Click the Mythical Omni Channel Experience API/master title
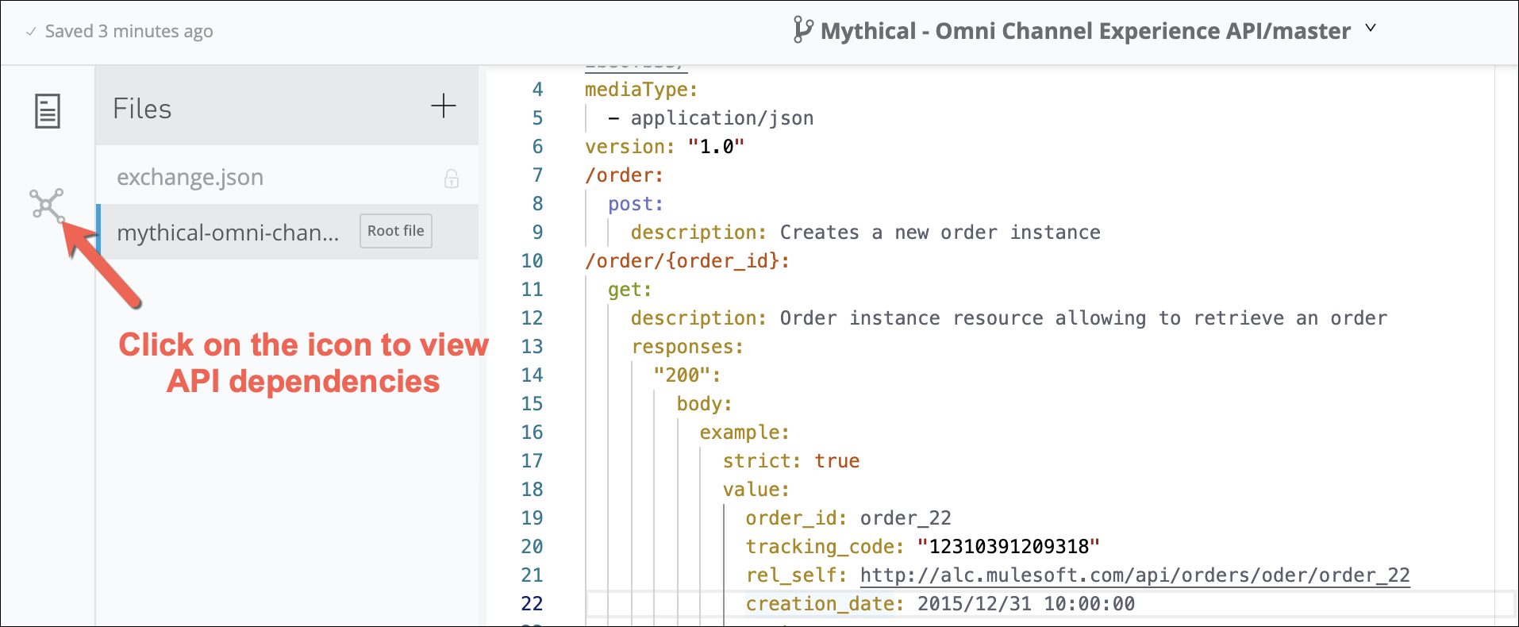The height and width of the screenshot is (627, 1519). click(x=1085, y=31)
